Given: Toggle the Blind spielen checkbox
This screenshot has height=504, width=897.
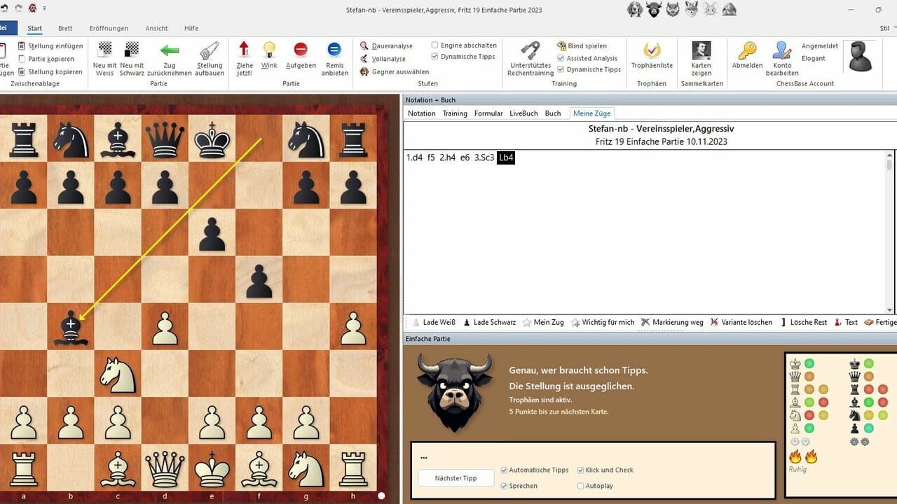Looking at the screenshot, I should point(561,46).
